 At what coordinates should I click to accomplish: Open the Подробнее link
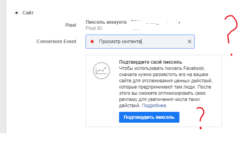pos(154,105)
